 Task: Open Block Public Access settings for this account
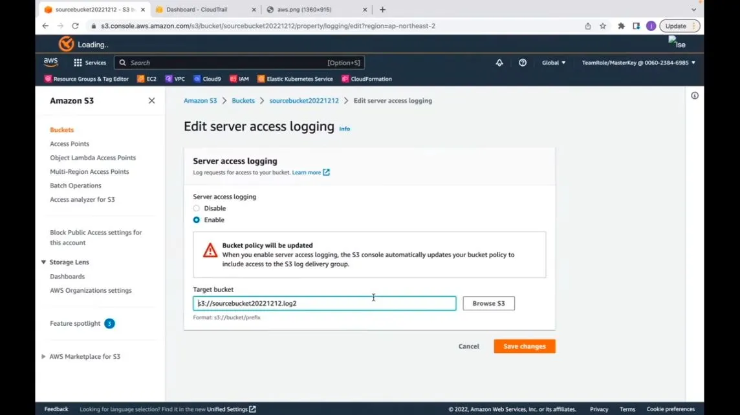click(x=96, y=237)
